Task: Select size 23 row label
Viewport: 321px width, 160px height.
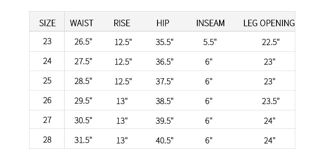Action: click(x=47, y=41)
